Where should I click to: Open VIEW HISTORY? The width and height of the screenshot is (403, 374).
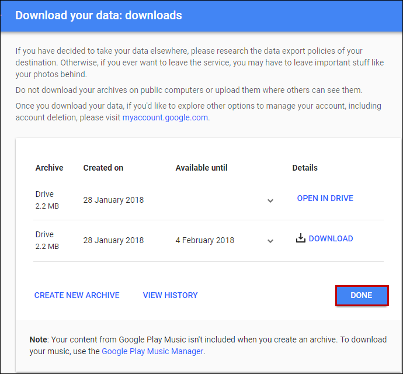pyautogui.click(x=170, y=295)
